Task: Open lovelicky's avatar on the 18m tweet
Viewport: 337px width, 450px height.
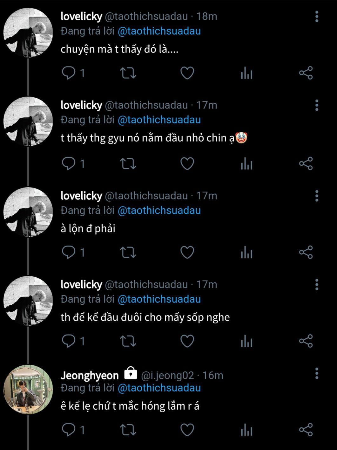Action: [28, 33]
